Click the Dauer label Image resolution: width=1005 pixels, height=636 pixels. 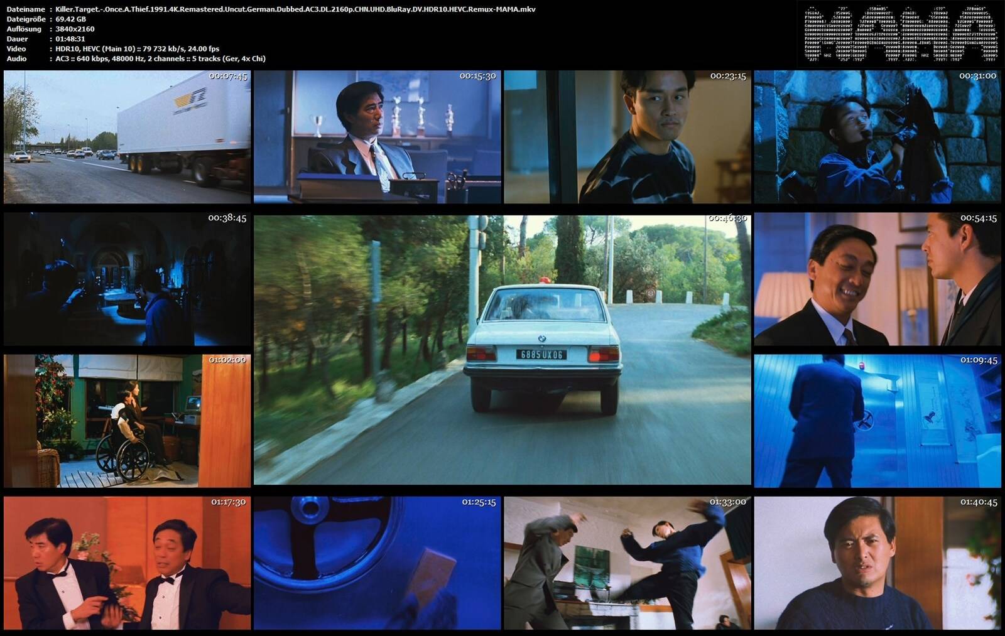17,39
